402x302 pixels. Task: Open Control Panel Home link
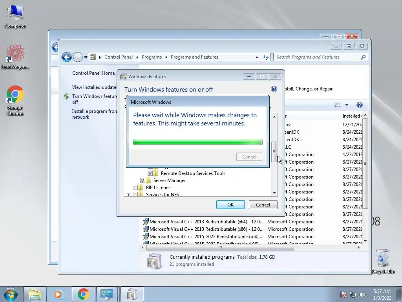pyautogui.click(x=93, y=73)
